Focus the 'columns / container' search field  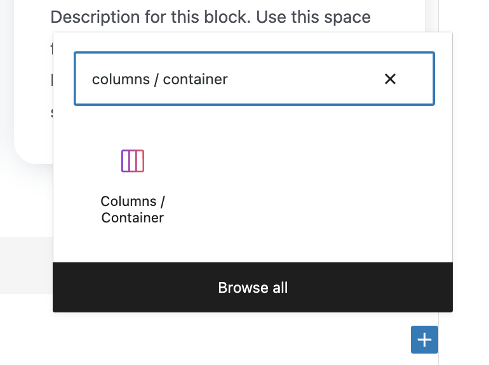tap(254, 79)
